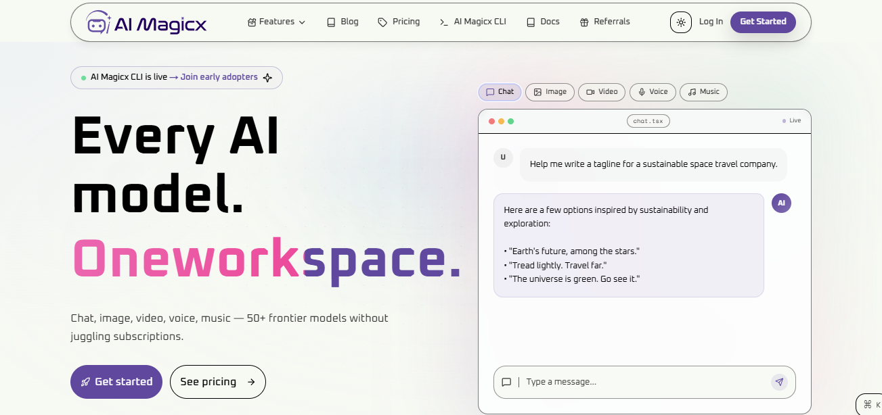The height and width of the screenshot is (415, 882).
Task: Click the AI Magicx robot logo icon
Action: [98, 22]
